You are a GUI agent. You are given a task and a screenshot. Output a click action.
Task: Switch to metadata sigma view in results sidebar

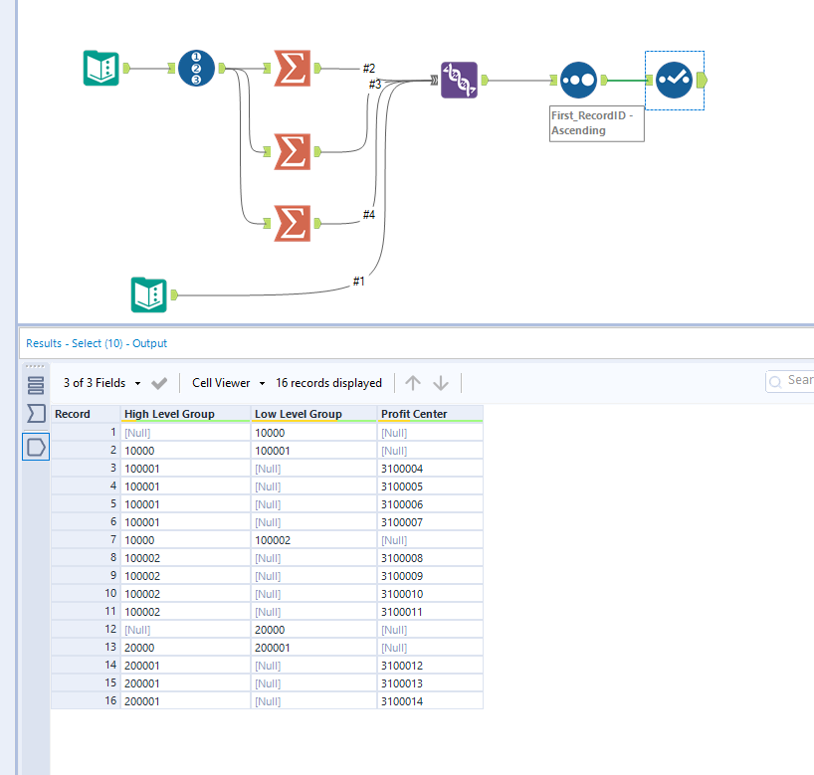pos(34,415)
